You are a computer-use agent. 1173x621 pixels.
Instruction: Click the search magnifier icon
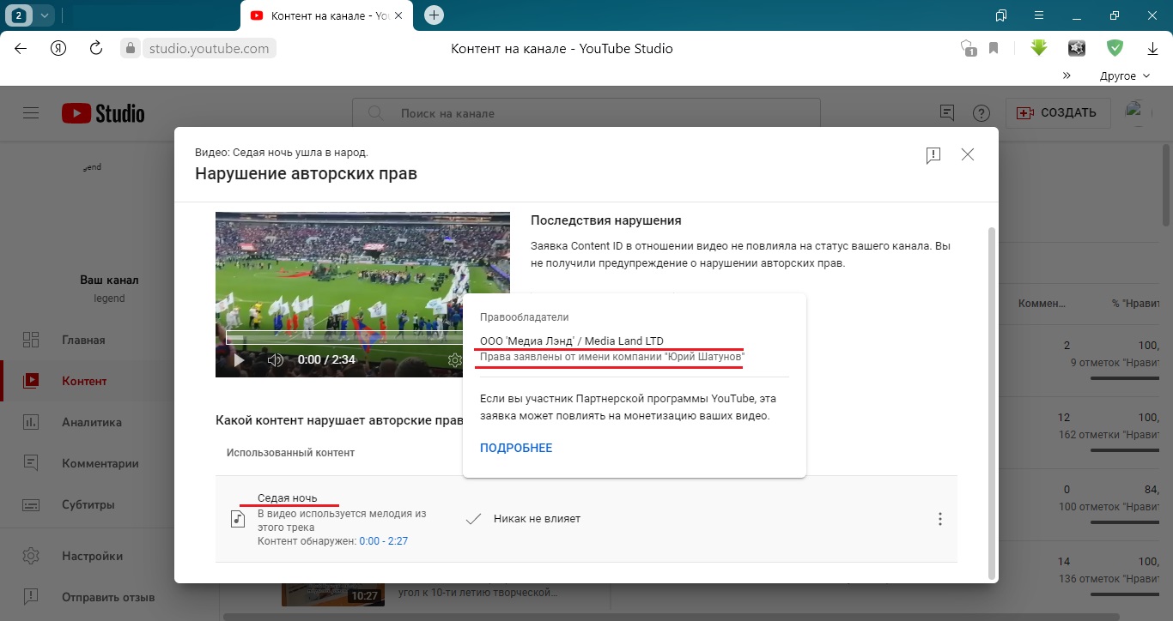(374, 113)
